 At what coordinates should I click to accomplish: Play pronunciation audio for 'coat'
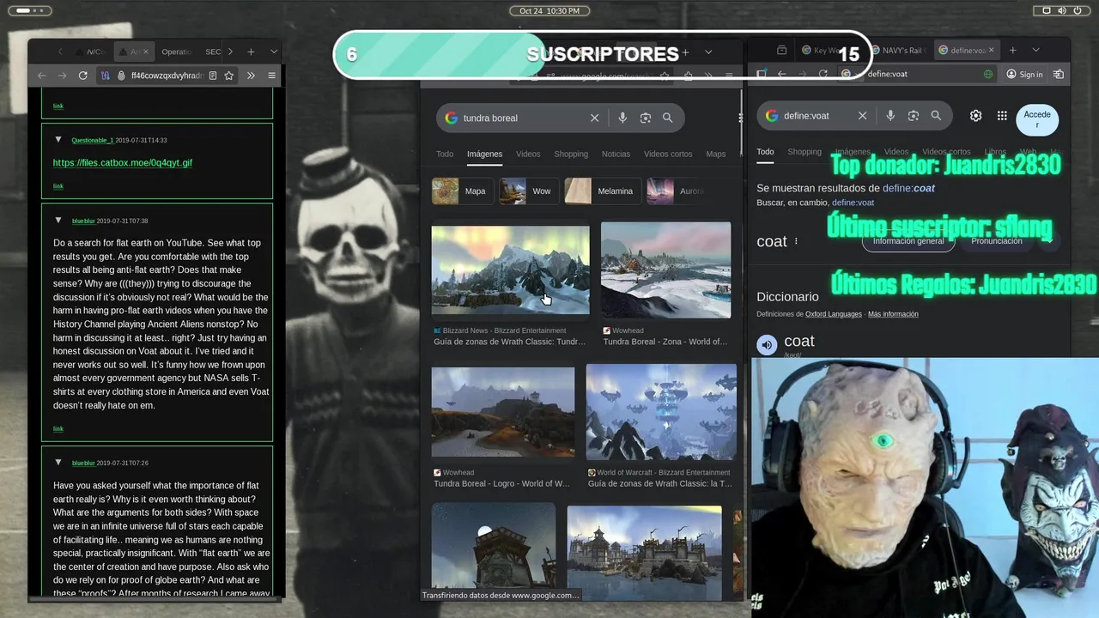pos(767,345)
